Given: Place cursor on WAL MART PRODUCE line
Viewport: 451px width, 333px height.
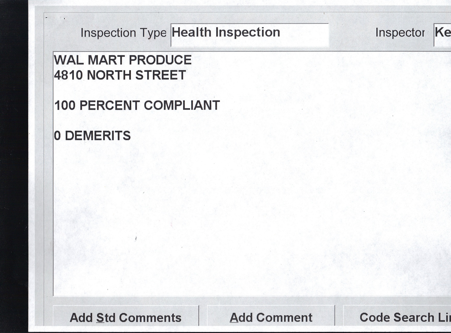Looking at the screenshot, I should [x=123, y=60].
